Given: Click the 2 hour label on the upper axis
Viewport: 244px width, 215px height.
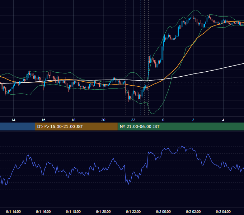Looking at the screenshot, I should [x=193, y=120].
